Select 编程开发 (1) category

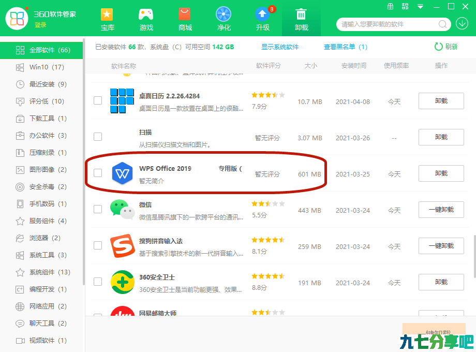[x=41, y=289]
